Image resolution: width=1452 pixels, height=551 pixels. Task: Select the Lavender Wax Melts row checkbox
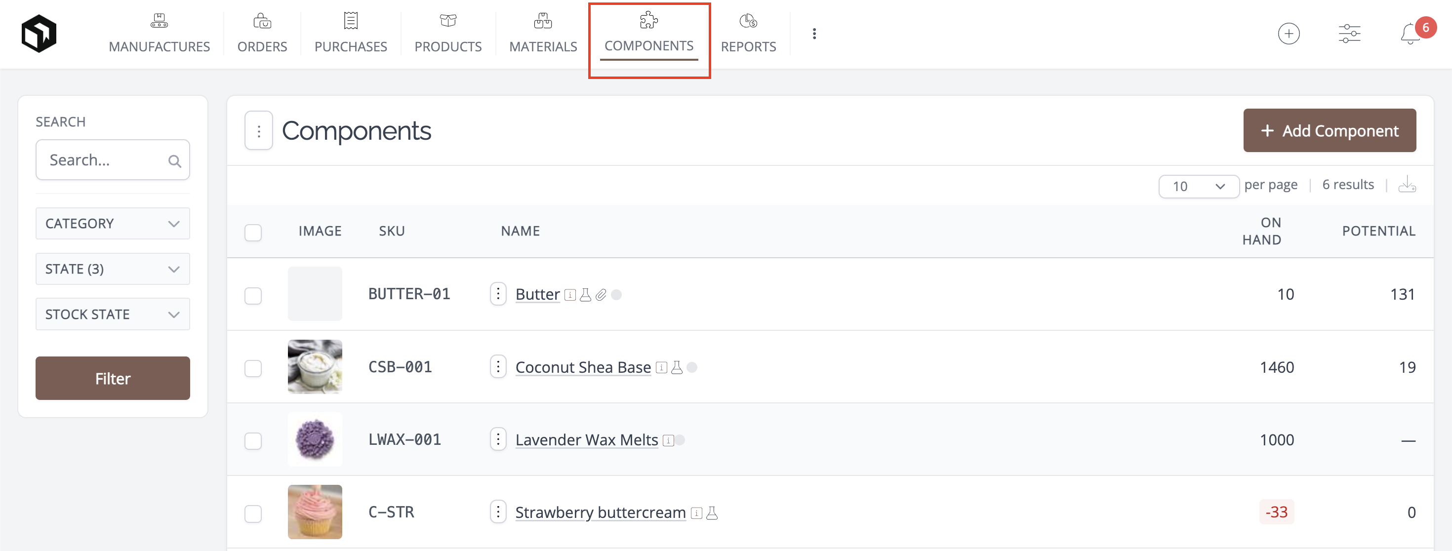(253, 440)
